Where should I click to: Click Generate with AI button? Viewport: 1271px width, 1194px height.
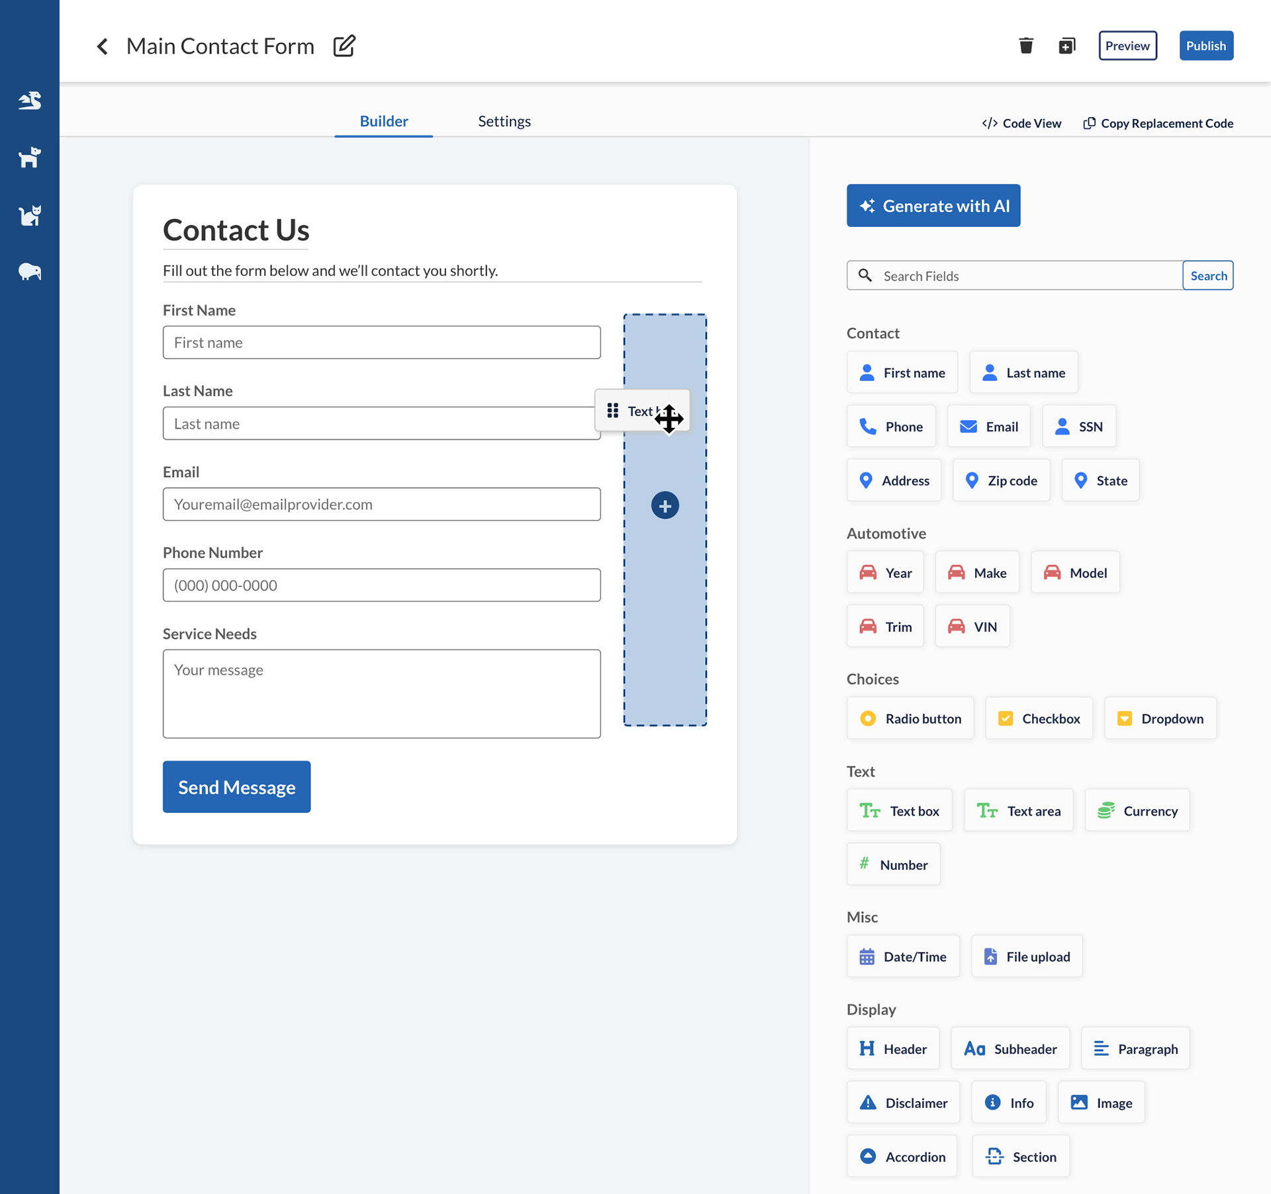pyautogui.click(x=933, y=206)
